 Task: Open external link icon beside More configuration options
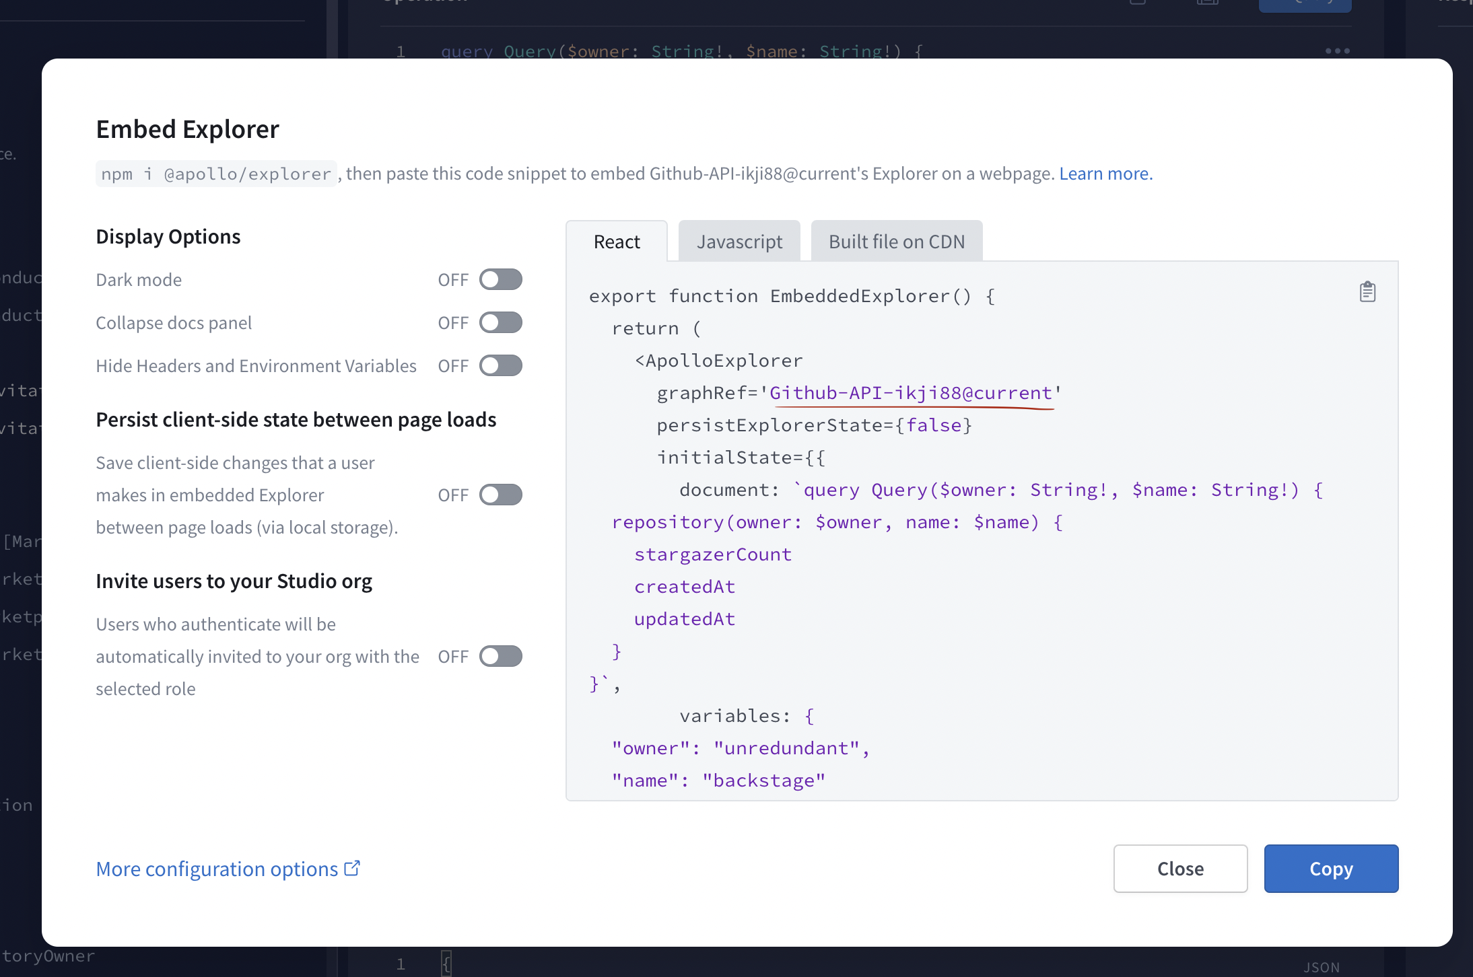point(352,868)
